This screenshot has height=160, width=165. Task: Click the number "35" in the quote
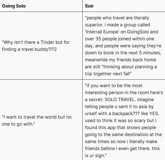pos(100,38)
